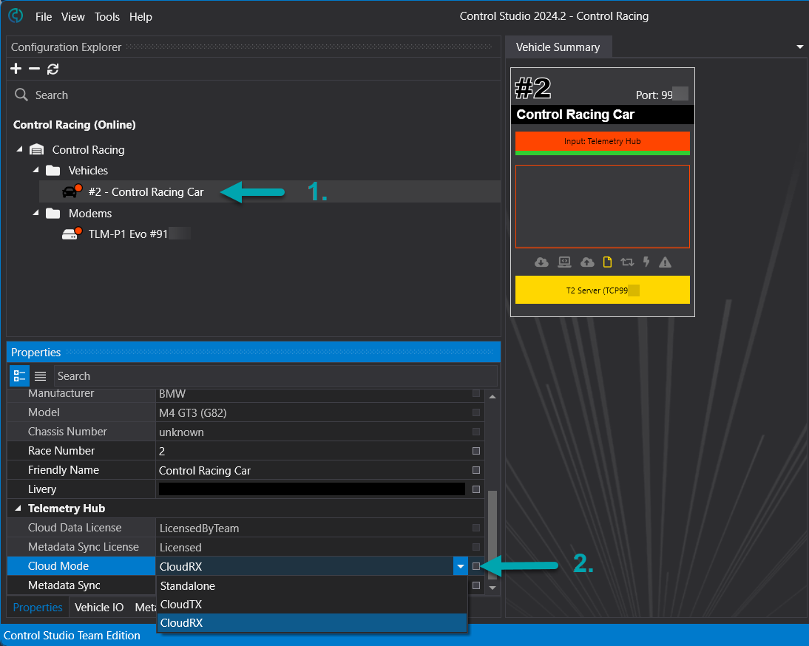The height and width of the screenshot is (646, 809).
Task: Select '#2 - Control Racing Car' in the tree
Action: [x=146, y=191]
